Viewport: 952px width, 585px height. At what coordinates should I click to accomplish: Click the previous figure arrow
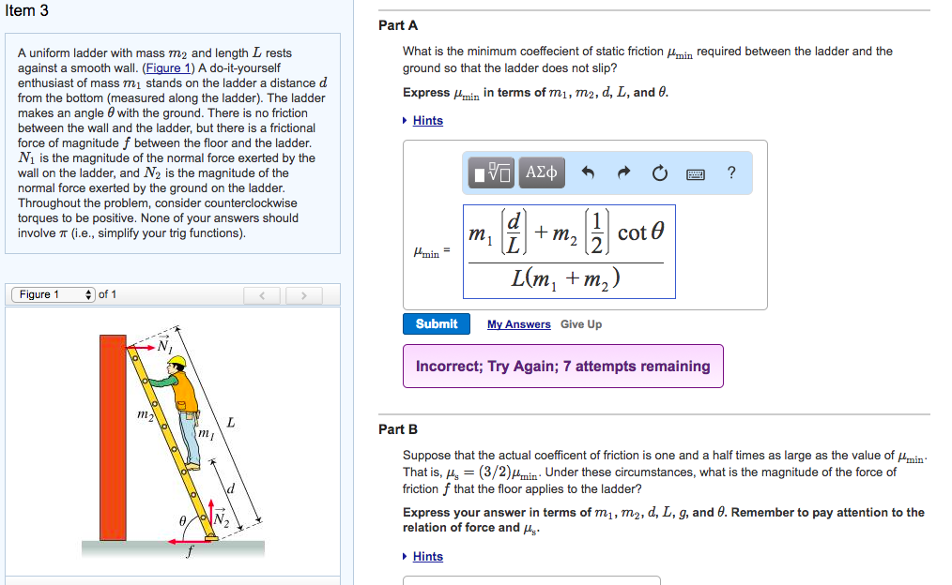coord(262,294)
